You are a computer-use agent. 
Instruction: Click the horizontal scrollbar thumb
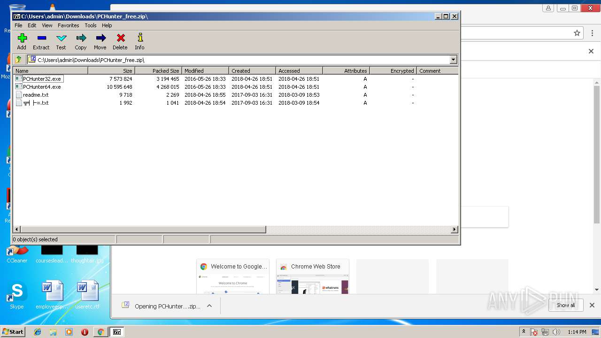click(x=143, y=230)
